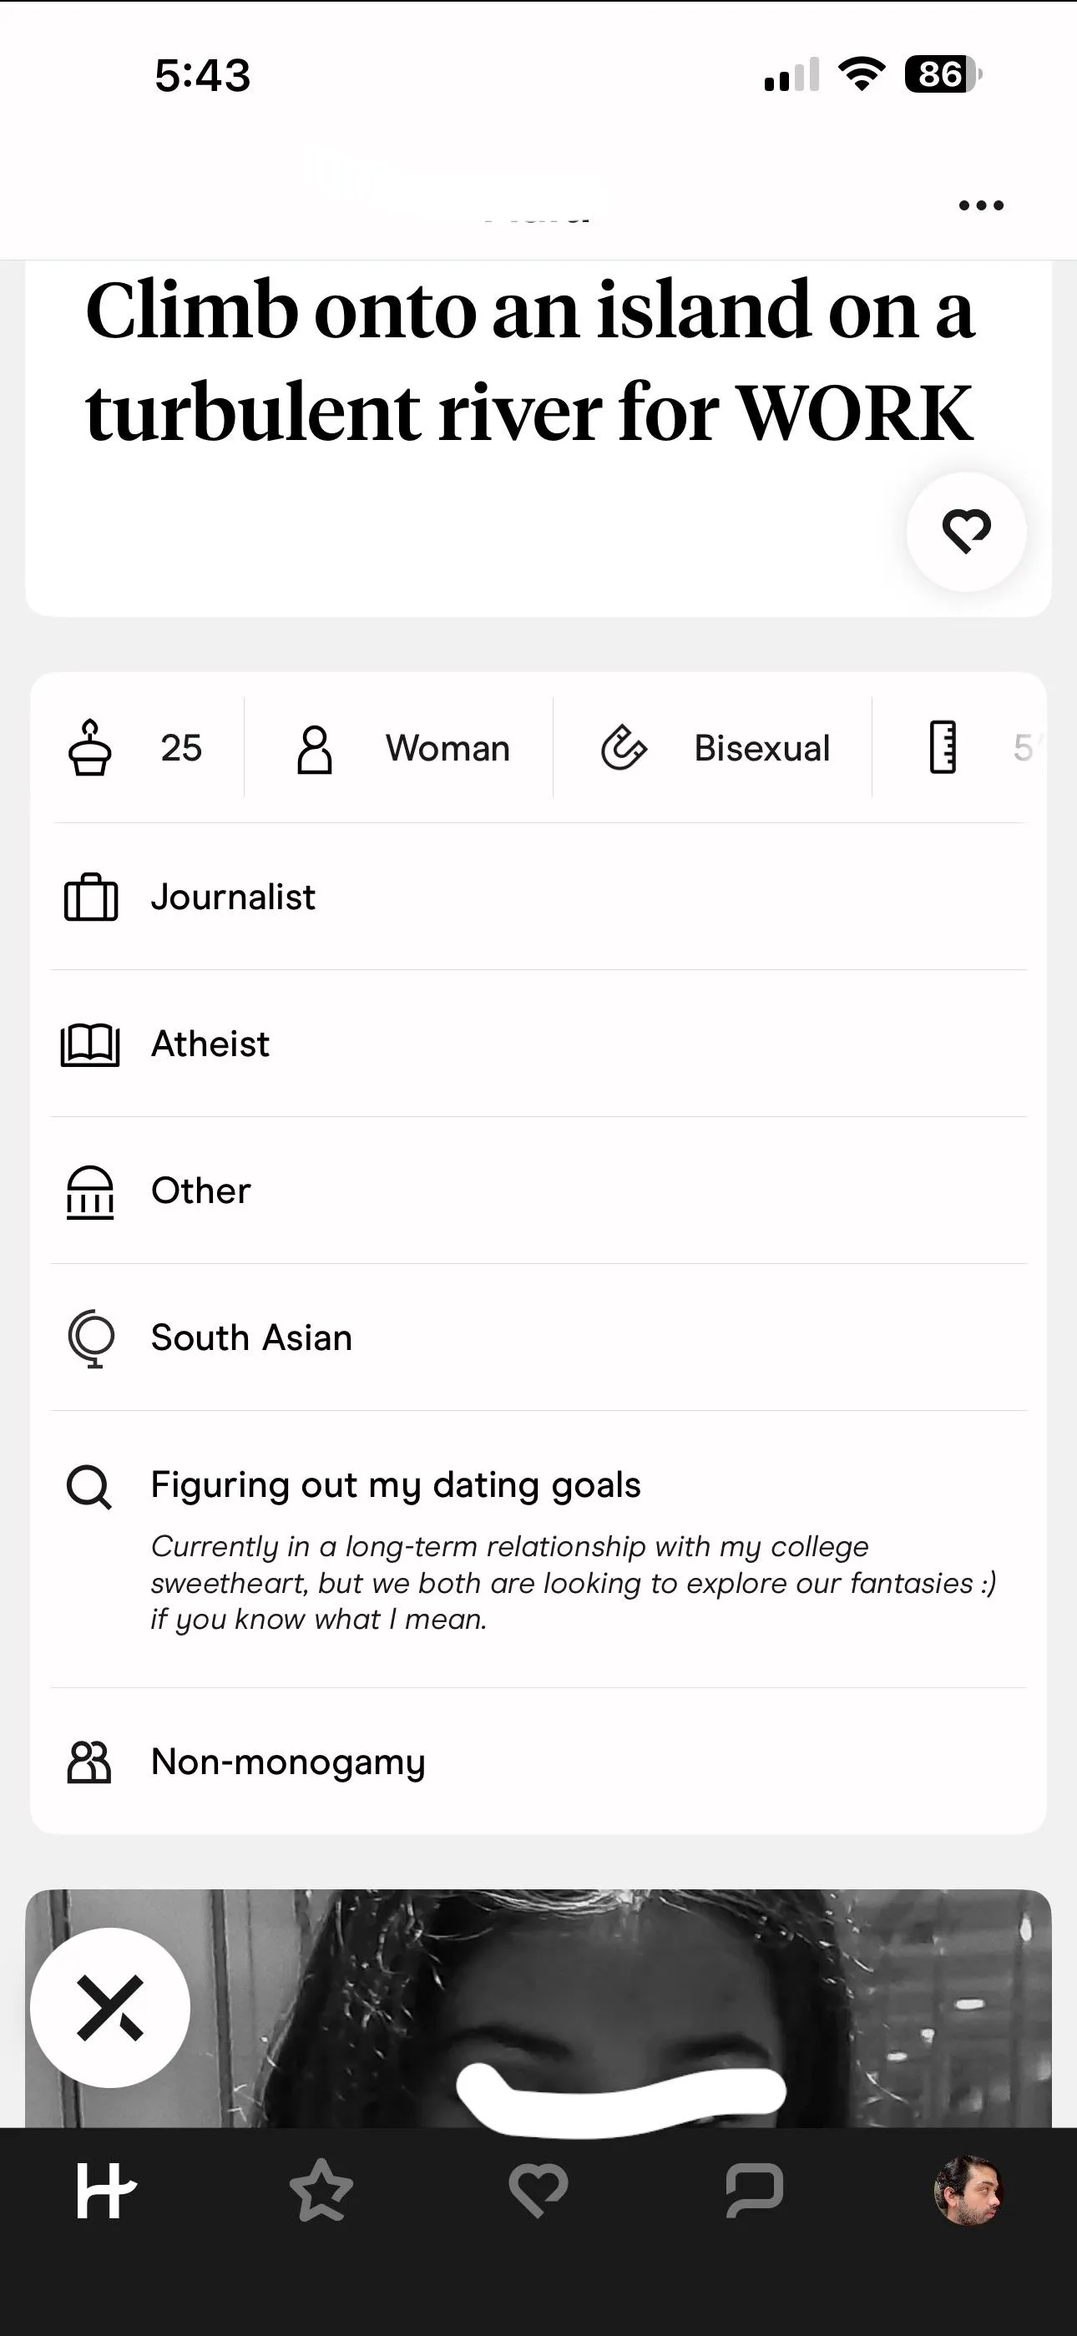Open the three-dots more options menu
Viewport: 1077px width, 2336px height.
pyautogui.click(x=981, y=206)
